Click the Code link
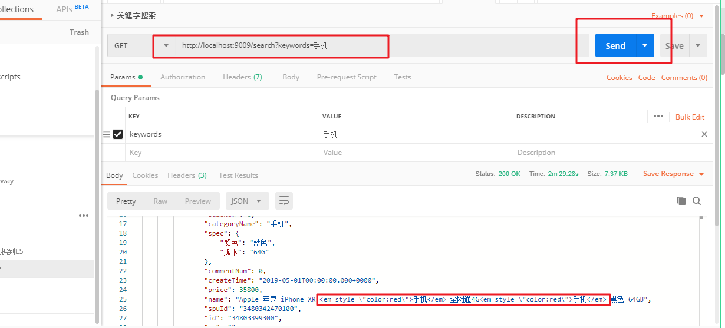This screenshot has width=725, height=328. (x=647, y=78)
